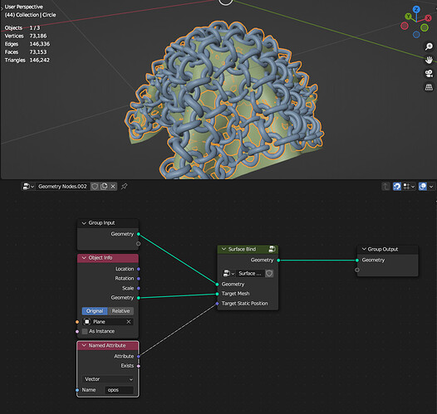The height and width of the screenshot is (414, 437).
Task: Toggle snapping magnet icon in node editor
Action: pos(397,187)
